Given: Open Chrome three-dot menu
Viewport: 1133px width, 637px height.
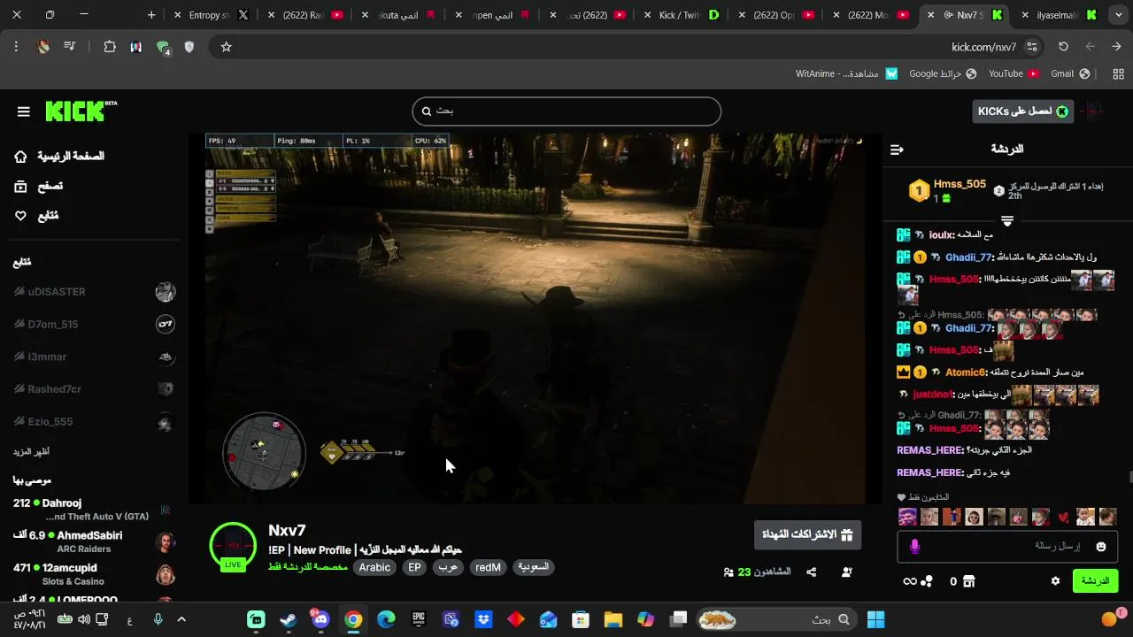Looking at the screenshot, I should pos(16,47).
